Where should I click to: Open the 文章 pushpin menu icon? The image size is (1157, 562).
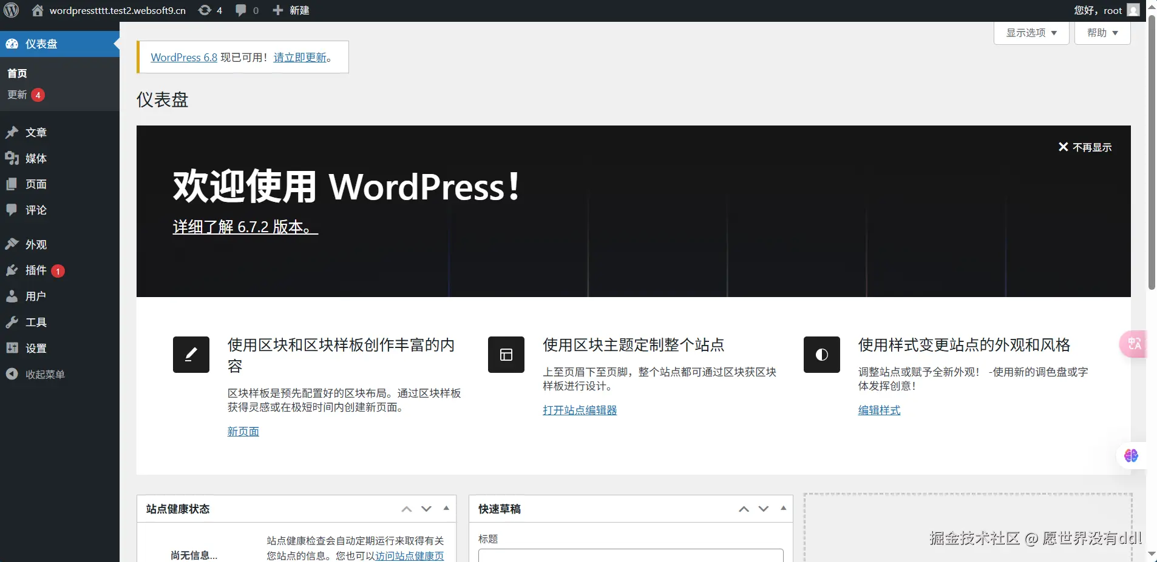click(12, 132)
